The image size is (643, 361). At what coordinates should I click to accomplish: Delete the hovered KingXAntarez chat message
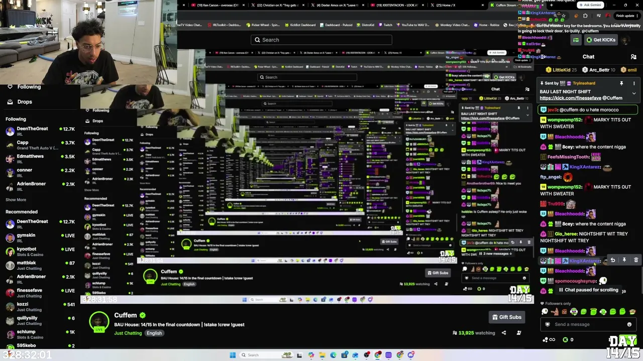(x=636, y=260)
